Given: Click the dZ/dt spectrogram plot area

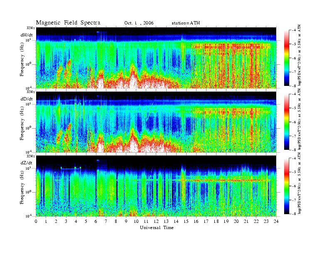Looking at the screenshot, I should tap(156, 186).
